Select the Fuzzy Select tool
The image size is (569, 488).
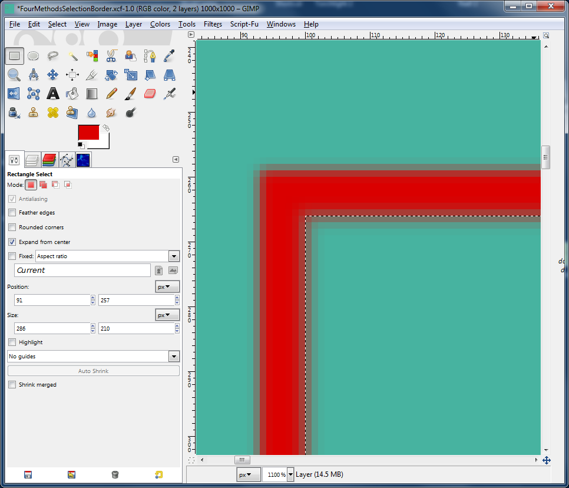click(x=71, y=55)
